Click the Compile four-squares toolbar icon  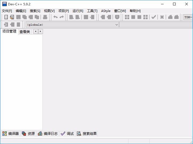(127, 17)
